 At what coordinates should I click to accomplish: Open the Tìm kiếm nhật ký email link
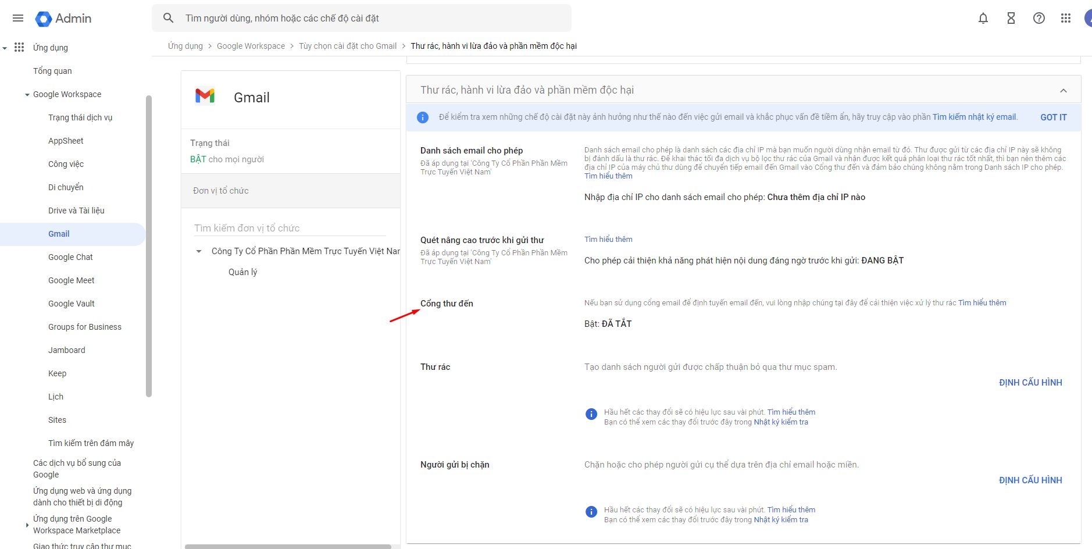[x=974, y=117]
